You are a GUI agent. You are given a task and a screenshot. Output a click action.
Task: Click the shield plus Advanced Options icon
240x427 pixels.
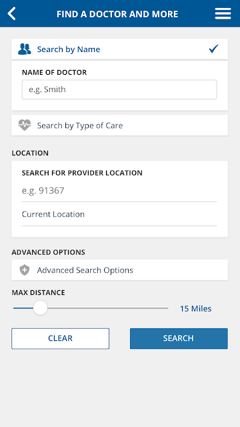click(x=25, y=270)
